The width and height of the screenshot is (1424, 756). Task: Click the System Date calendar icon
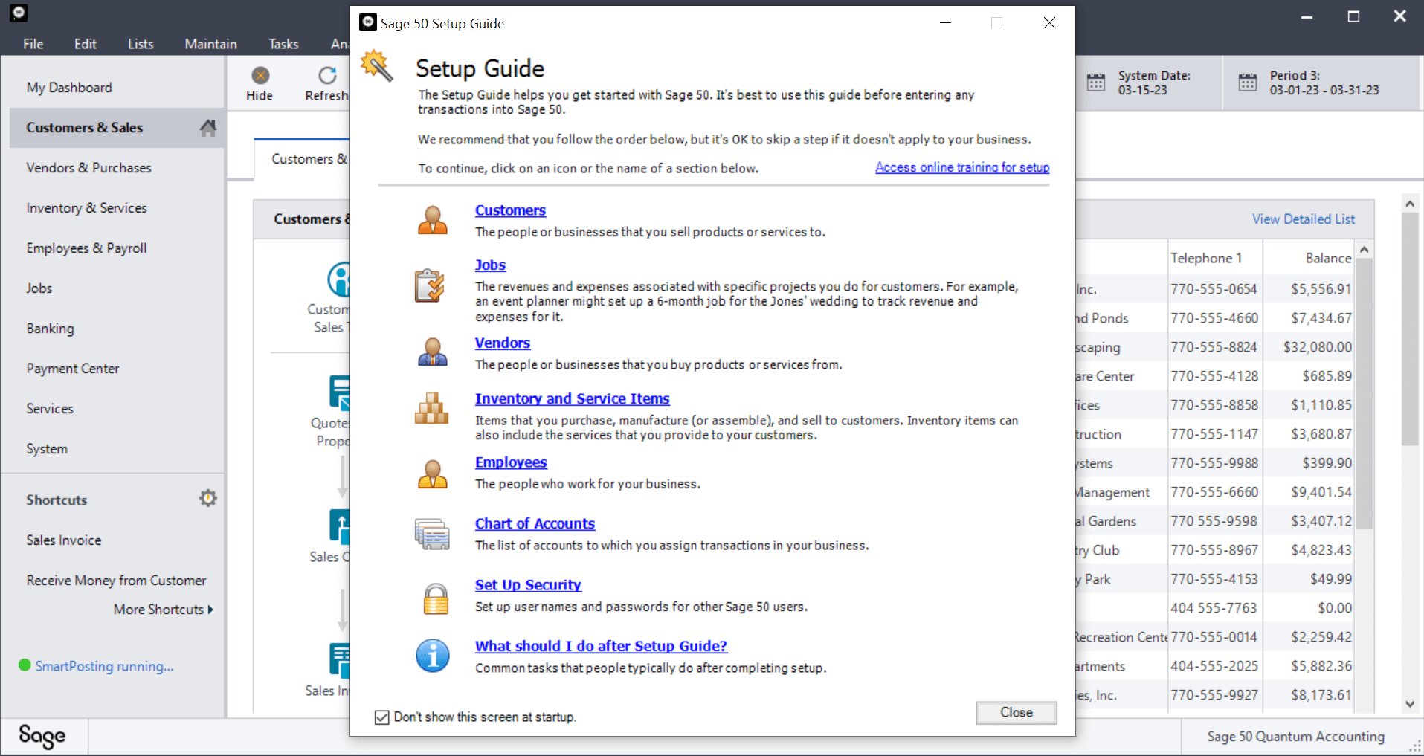click(x=1096, y=83)
